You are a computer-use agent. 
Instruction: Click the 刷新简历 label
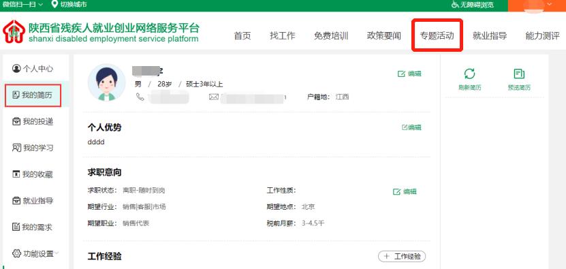(x=469, y=88)
